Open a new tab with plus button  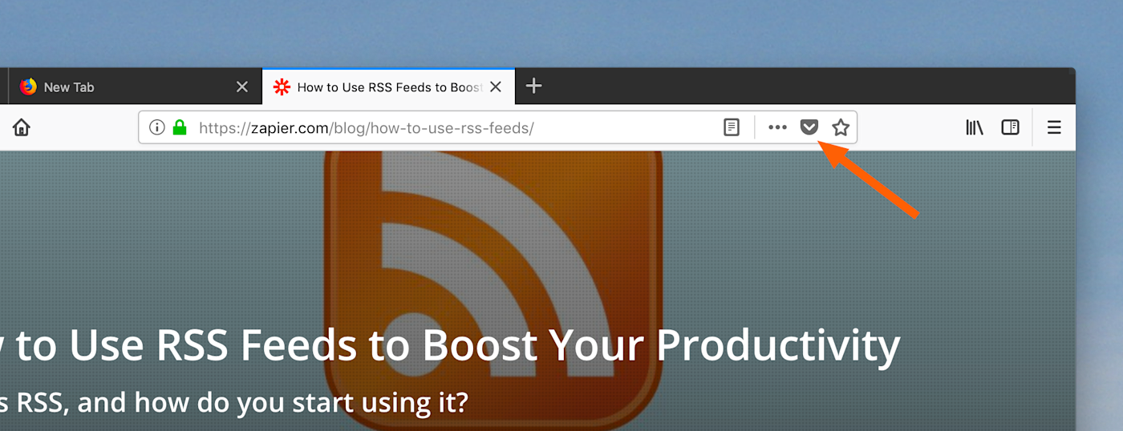click(x=533, y=86)
